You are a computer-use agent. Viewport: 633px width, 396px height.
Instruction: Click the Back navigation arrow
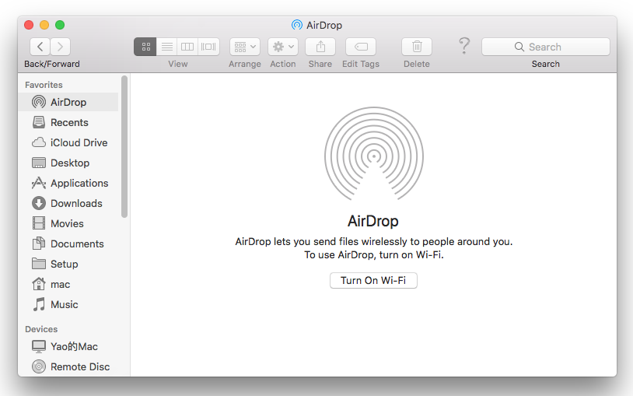(x=40, y=47)
